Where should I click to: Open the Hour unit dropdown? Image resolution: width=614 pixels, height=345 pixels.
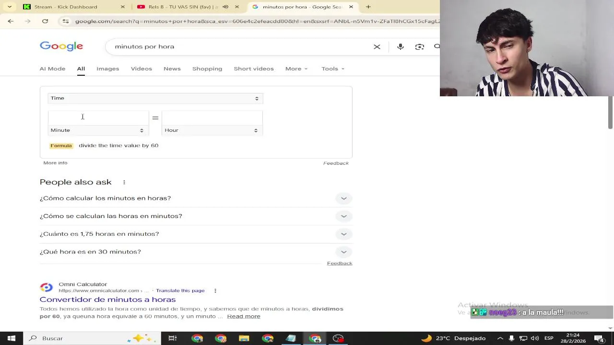coord(212,130)
